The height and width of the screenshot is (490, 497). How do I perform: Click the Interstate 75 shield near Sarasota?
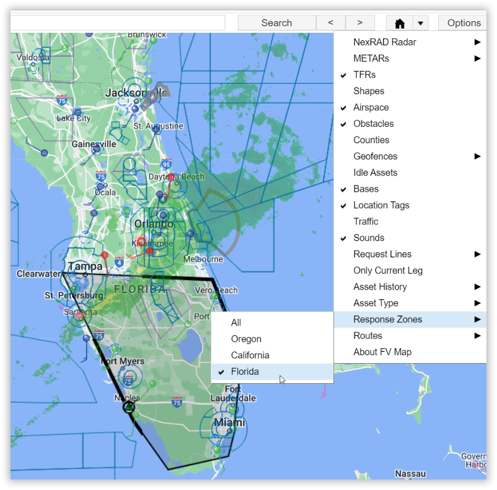pyautogui.click(x=99, y=336)
